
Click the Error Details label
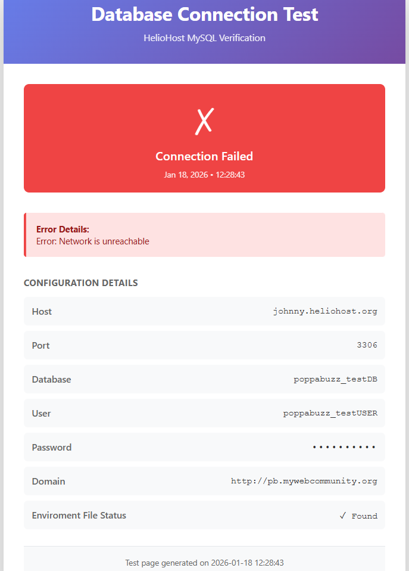pyautogui.click(x=63, y=229)
